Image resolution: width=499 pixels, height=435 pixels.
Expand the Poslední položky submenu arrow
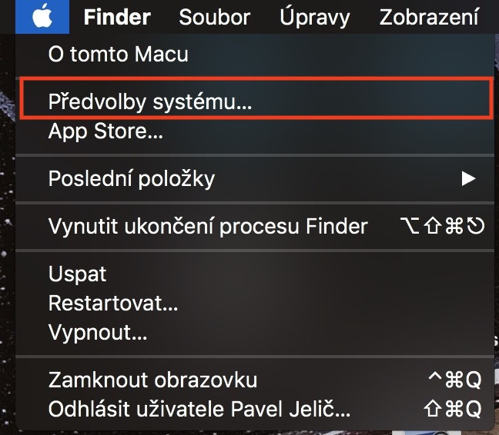point(467,179)
